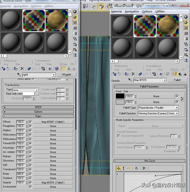Toggle Roughness map checkbox

click(x=30, y=126)
